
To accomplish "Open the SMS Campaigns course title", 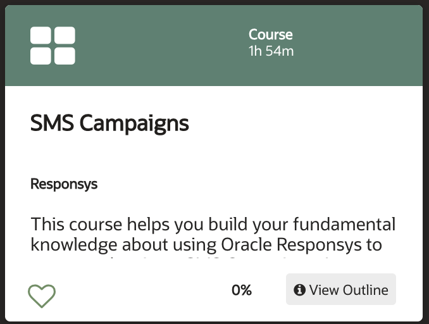I will [109, 123].
